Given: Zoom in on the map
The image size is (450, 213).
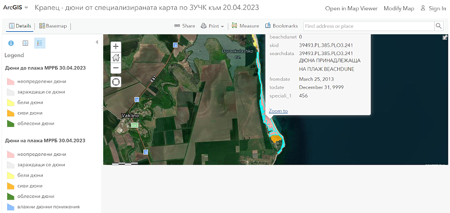Looking at the screenshot, I should (x=116, y=46).
